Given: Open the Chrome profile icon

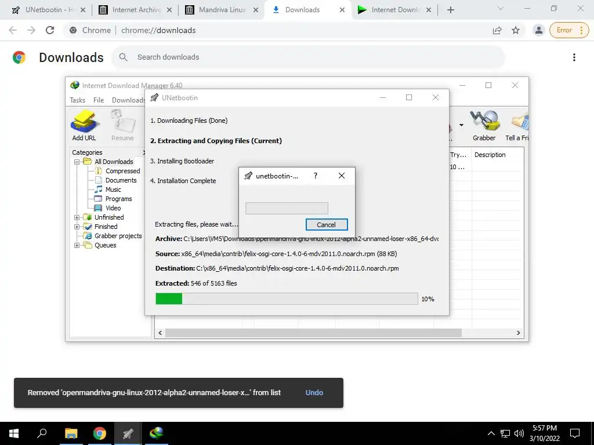Looking at the screenshot, I should pyautogui.click(x=538, y=30).
